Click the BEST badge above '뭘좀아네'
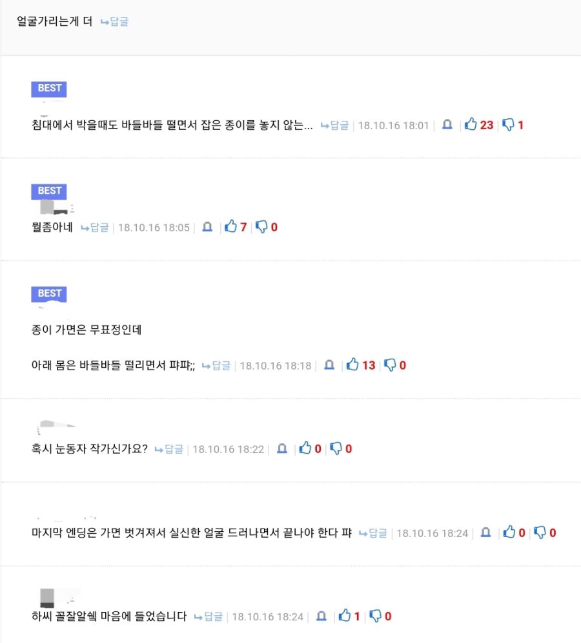Screen dimensions: 581x643 [x=49, y=191]
